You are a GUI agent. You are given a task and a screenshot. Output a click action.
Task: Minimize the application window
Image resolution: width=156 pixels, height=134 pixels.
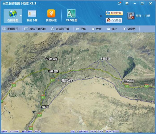(x=135, y=3)
